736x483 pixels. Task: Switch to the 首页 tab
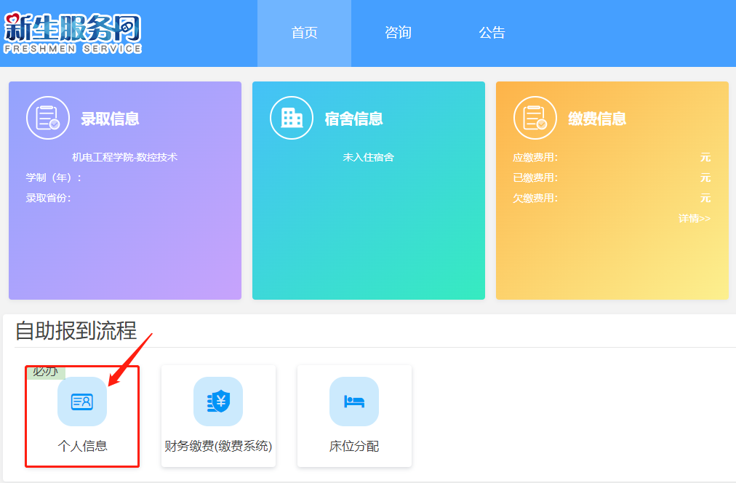click(304, 33)
